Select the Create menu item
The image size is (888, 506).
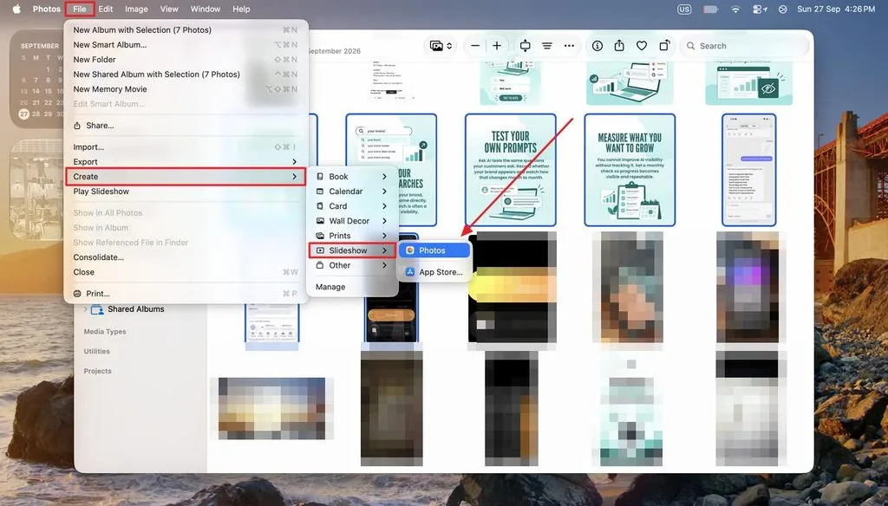[x=186, y=177]
